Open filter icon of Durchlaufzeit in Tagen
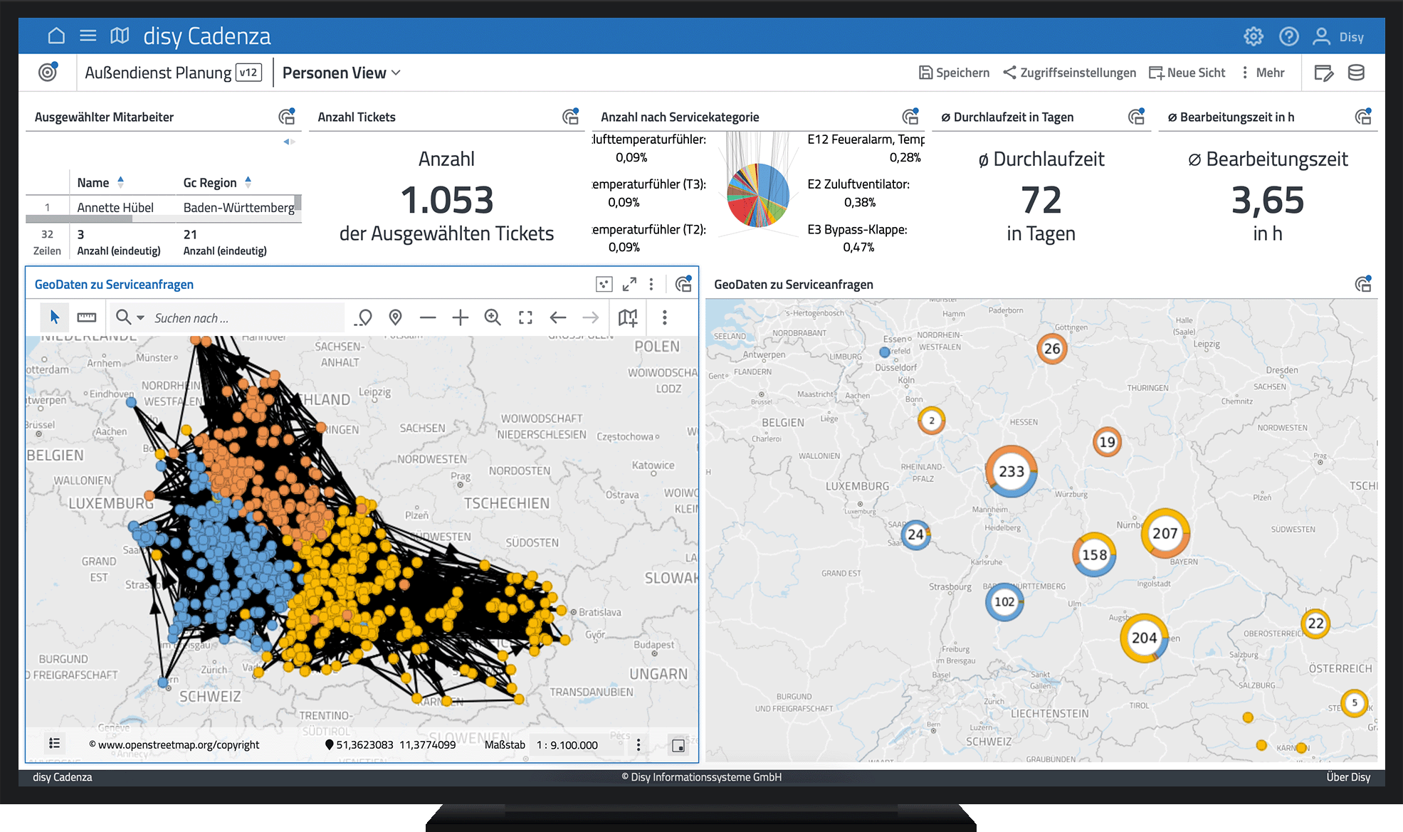Screen dimensions: 1403x832 [x=1137, y=117]
